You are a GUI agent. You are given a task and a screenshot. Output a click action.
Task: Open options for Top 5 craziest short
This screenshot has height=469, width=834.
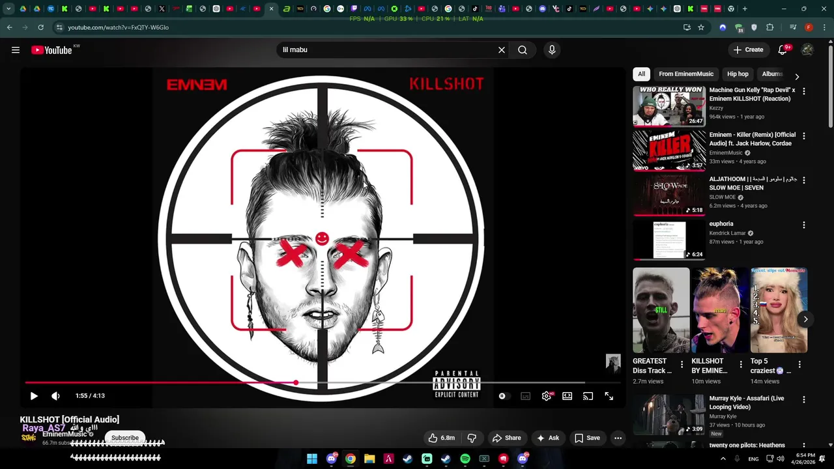point(799,365)
